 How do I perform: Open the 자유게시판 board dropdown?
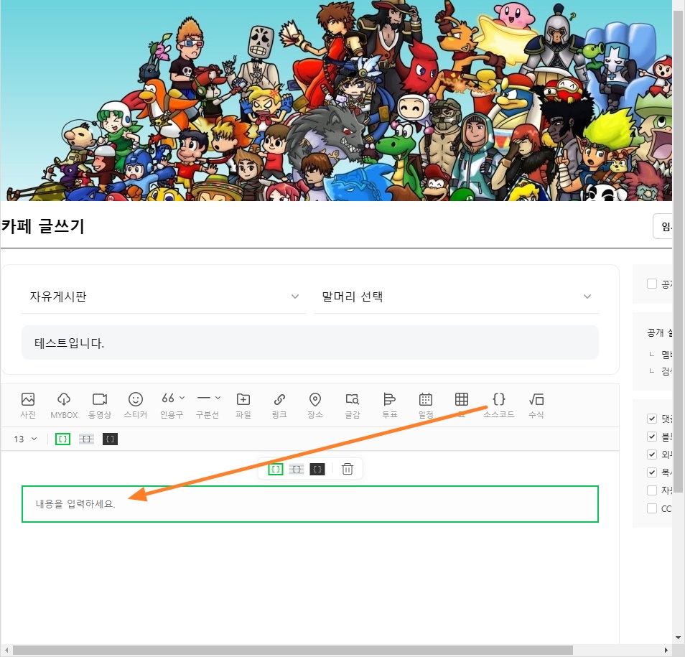[x=164, y=297]
